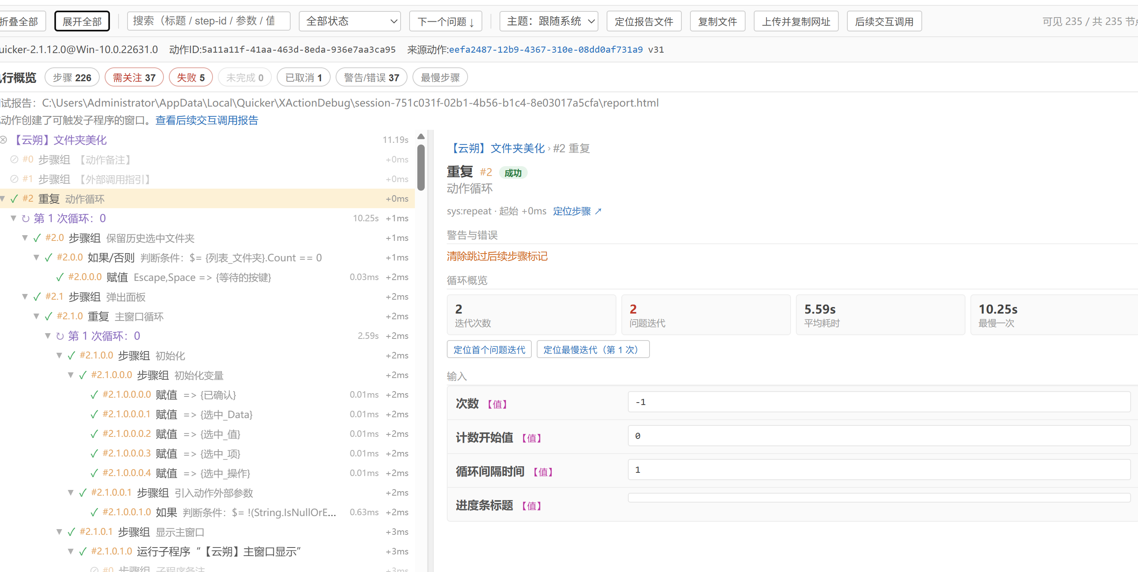Collapse #2.1 步骤组 弹出面板

(x=25, y=296)
